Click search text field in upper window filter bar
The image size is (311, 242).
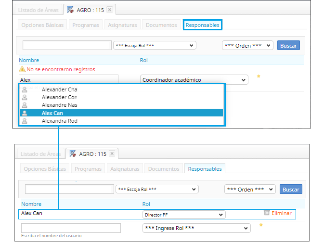click(67, 45)
